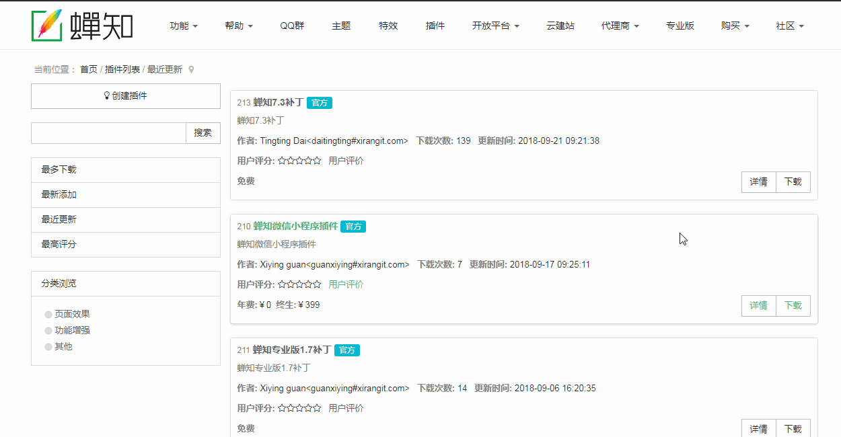
Task: Click the 免费 label under 蝉知7.3补丁
Action: (246, 181)
